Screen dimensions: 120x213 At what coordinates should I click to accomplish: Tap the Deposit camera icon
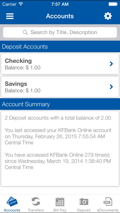[84, 202]
